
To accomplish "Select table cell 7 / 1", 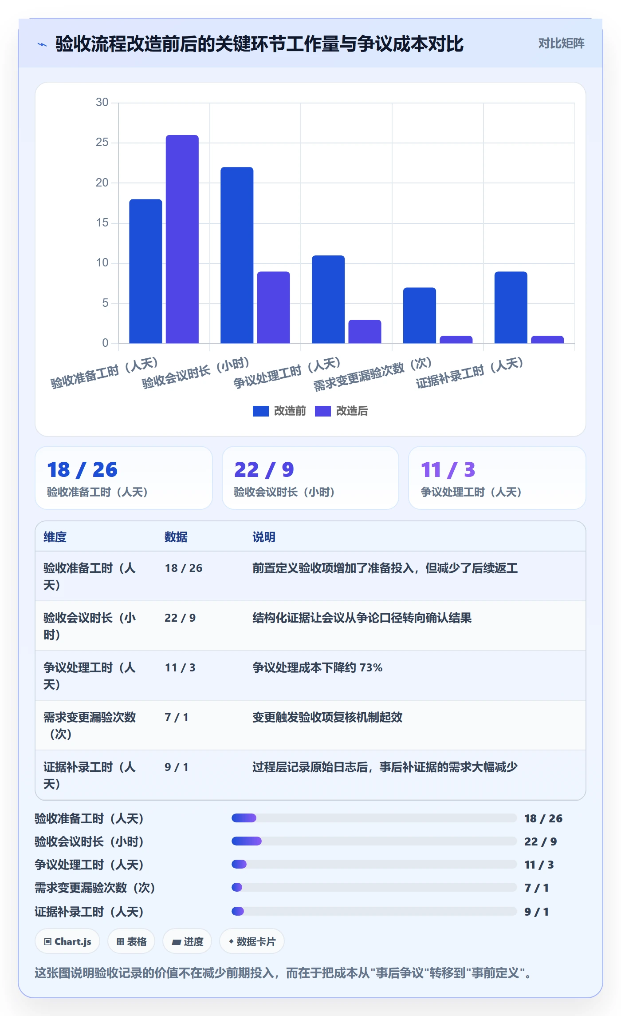I will (x=177, y=717).
